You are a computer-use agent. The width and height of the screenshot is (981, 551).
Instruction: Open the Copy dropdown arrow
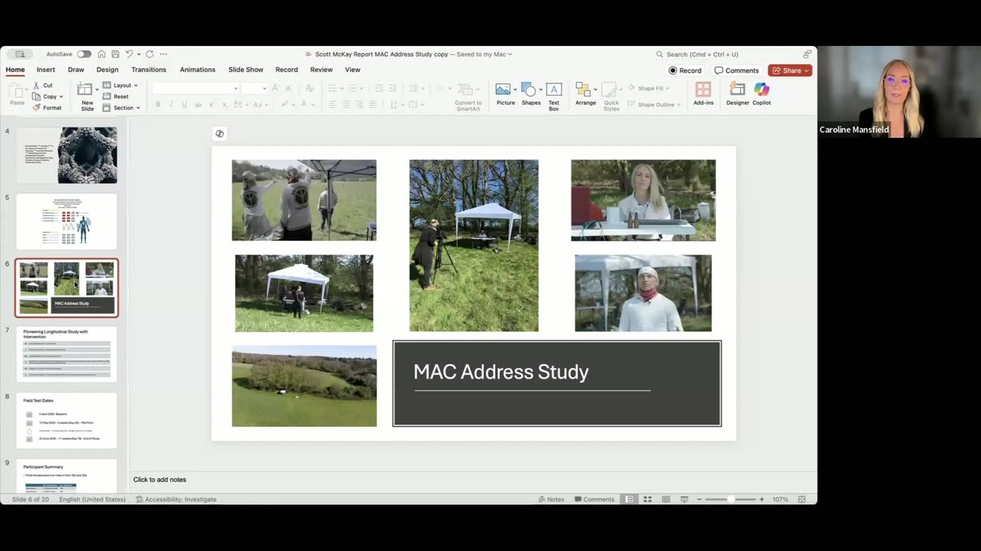click(x=61, y=96)
